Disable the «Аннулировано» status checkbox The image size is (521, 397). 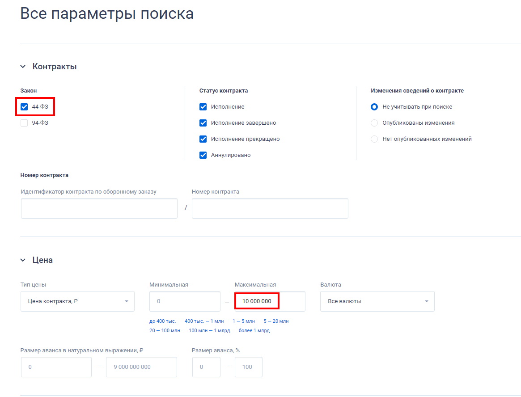point(203,155)
